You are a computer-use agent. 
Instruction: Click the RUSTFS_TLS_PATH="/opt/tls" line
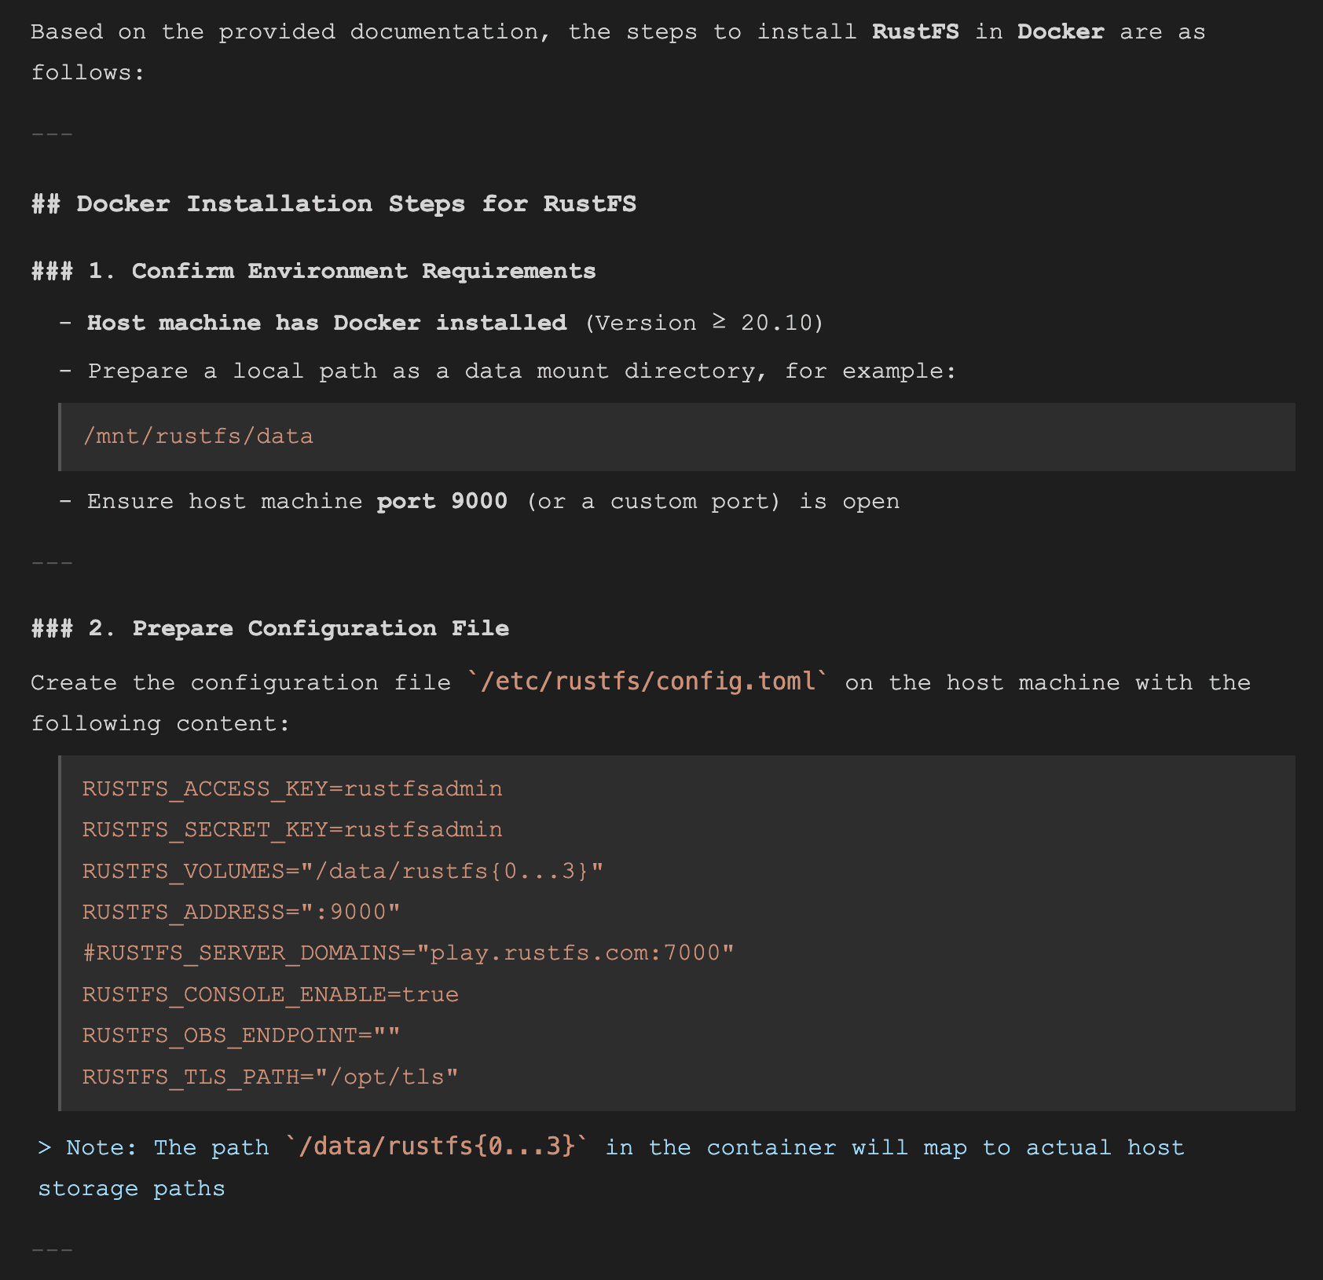[269, 1077]
